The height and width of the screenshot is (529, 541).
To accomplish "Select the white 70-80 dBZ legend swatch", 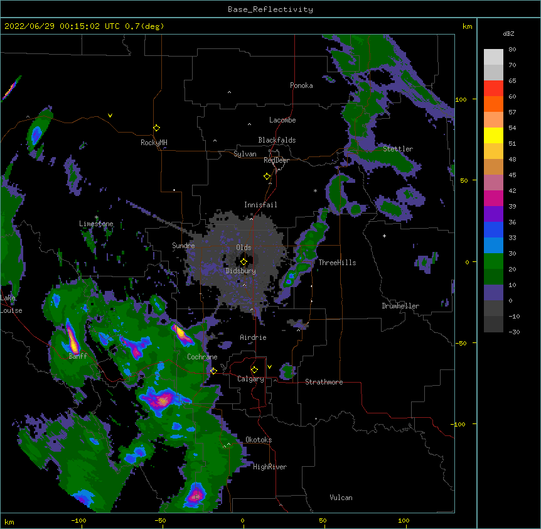I will 493,57.
